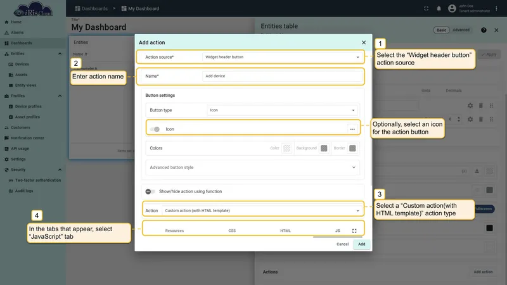Open the Action source dropdown
Viewport: 507px width, 285px height.
coord(282,57)
